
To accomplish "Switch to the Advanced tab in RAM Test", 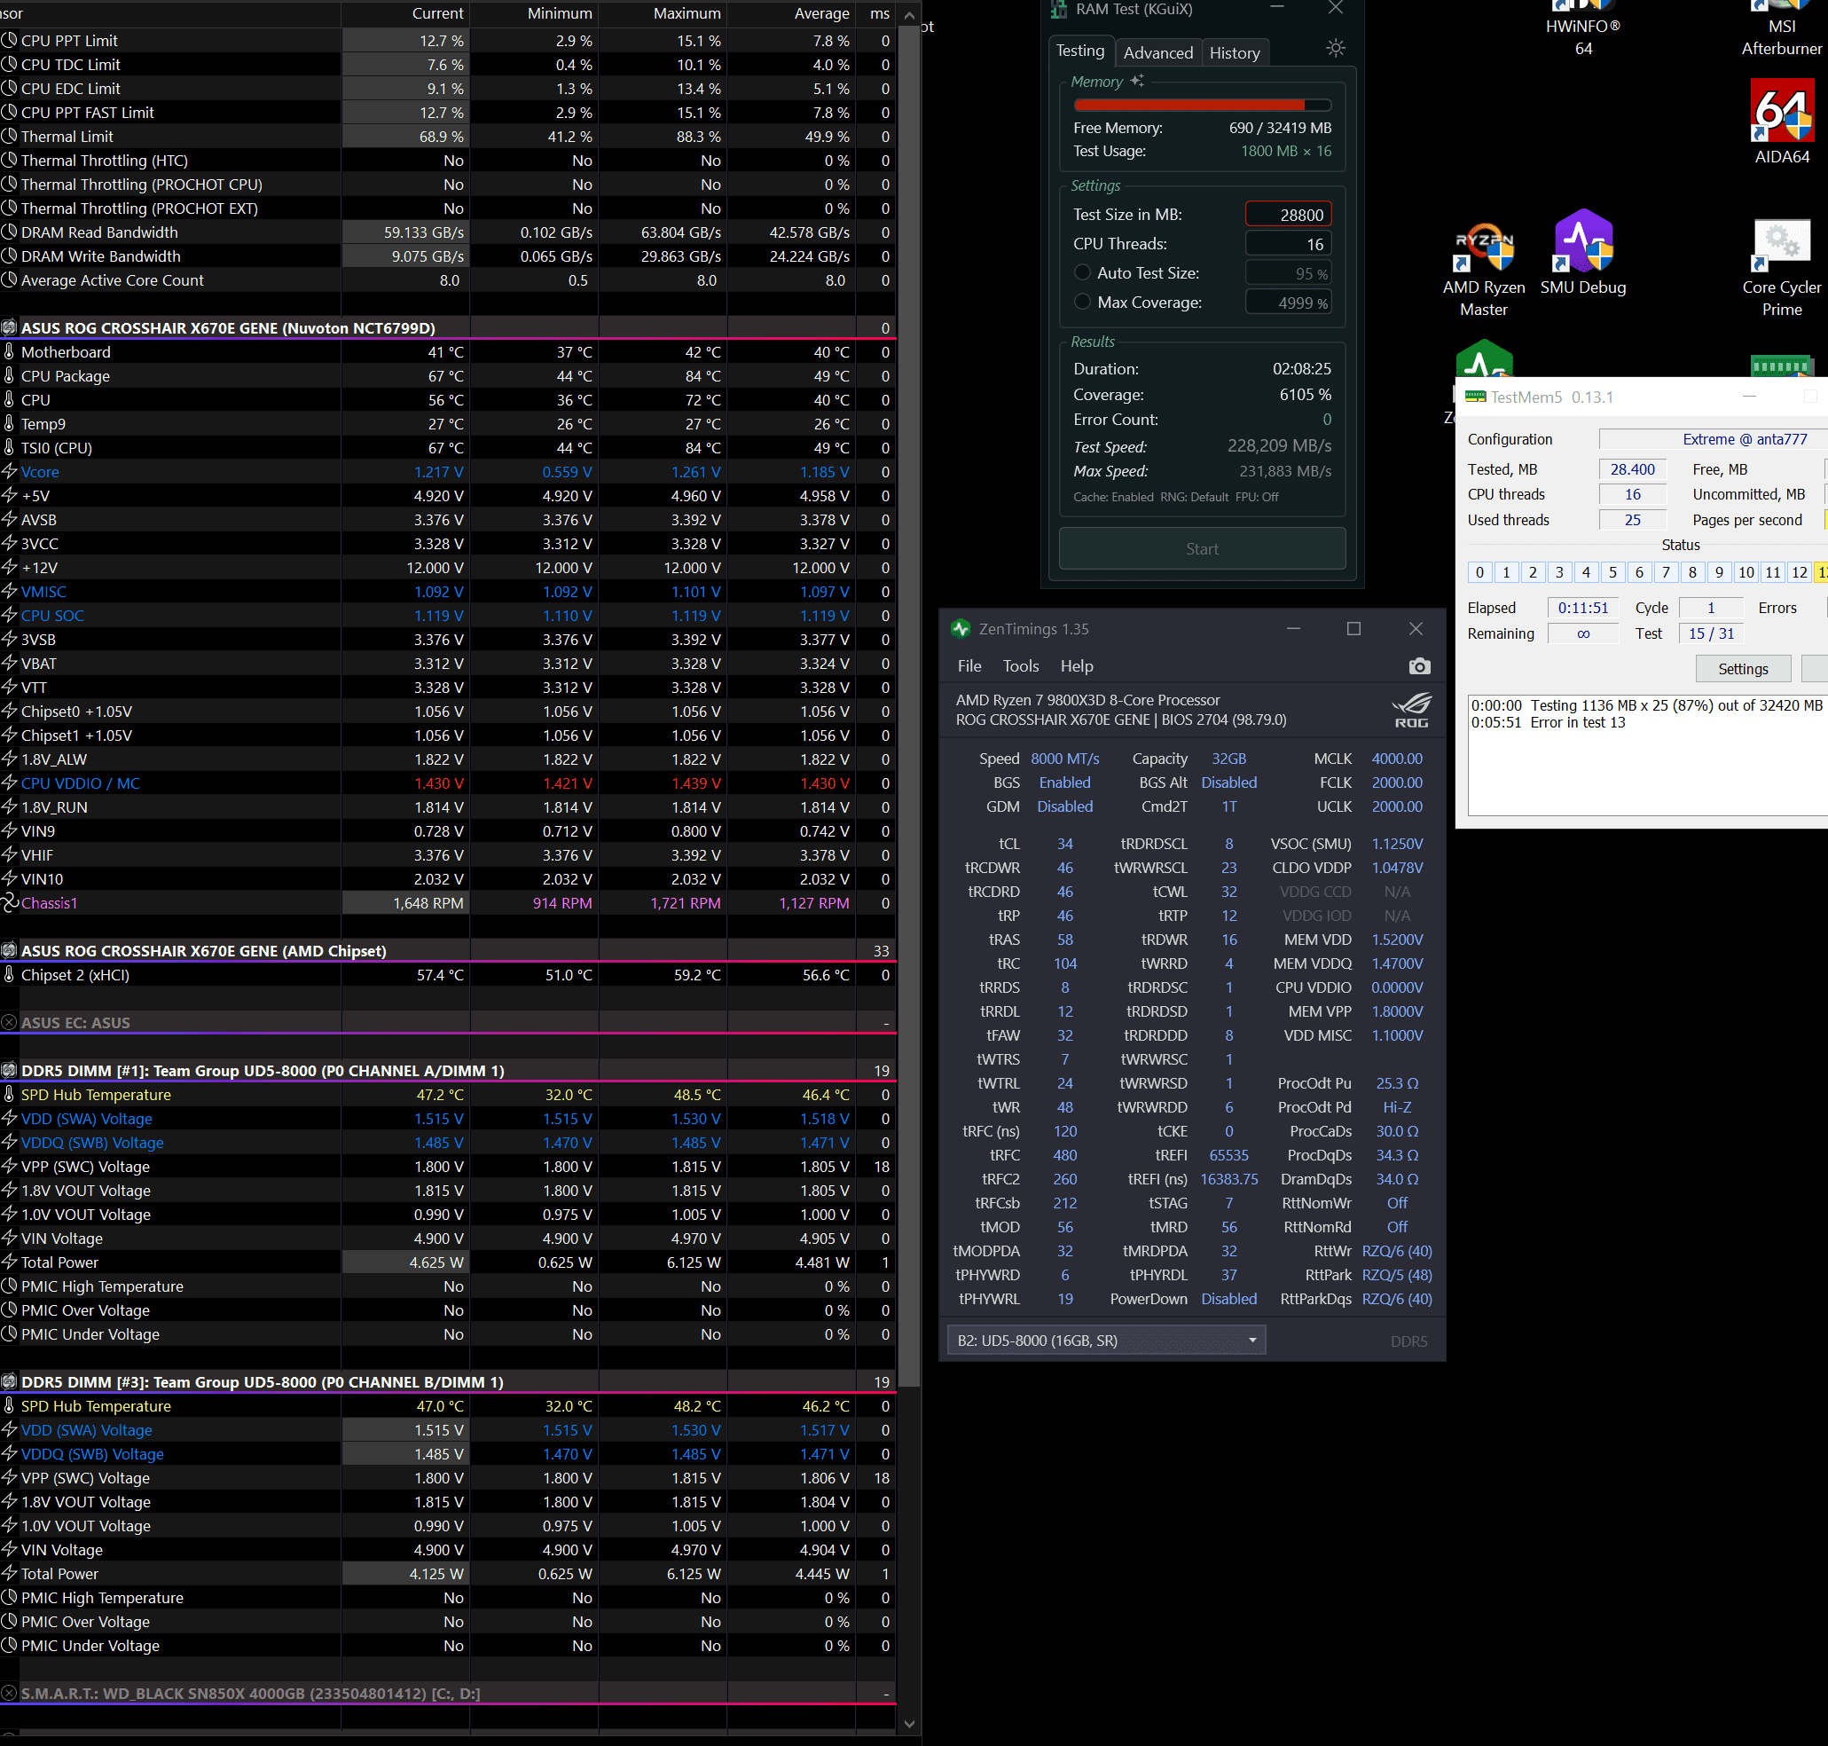I will click(1157, 53).
